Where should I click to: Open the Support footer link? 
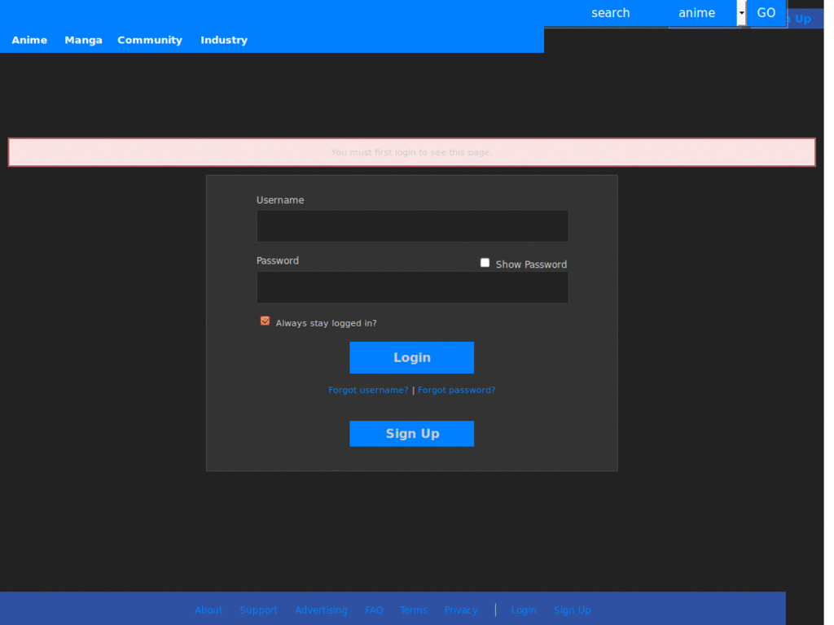click(x=258, y=610)
